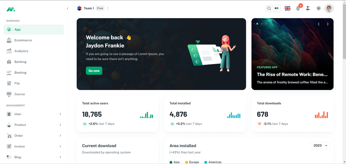Collapse the sidebar with arrow button

tap(68, 8)
